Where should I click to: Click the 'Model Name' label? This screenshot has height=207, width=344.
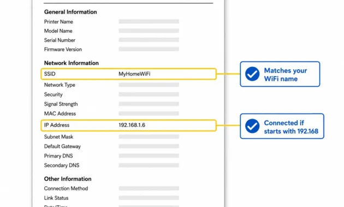(x=58, y=31)
